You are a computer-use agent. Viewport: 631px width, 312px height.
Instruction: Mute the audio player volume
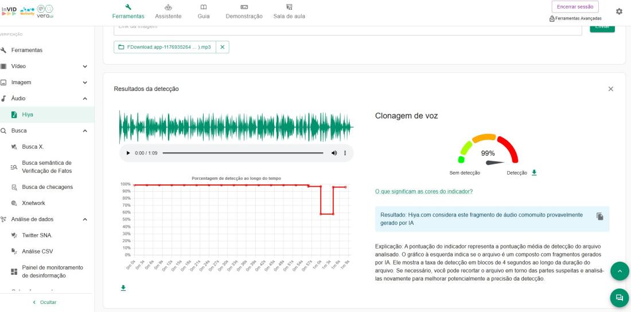tap(334, 153)
